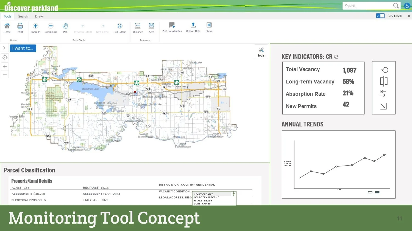
Task: Click the hollow legend swatch in chart
Action: click(370, 192)
